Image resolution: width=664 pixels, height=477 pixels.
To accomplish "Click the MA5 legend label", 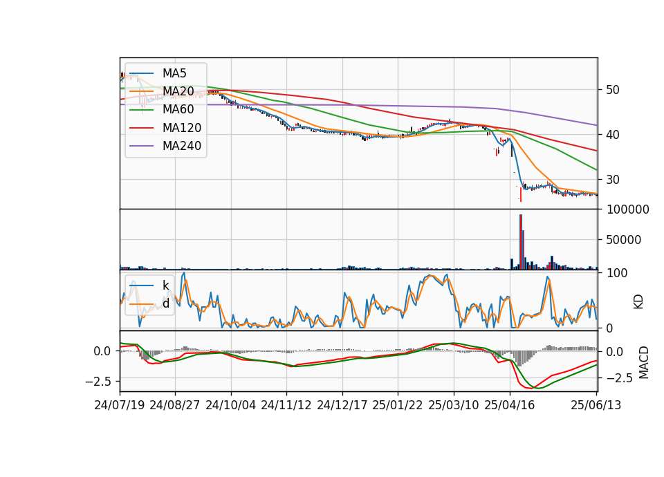I will point(174,73).
